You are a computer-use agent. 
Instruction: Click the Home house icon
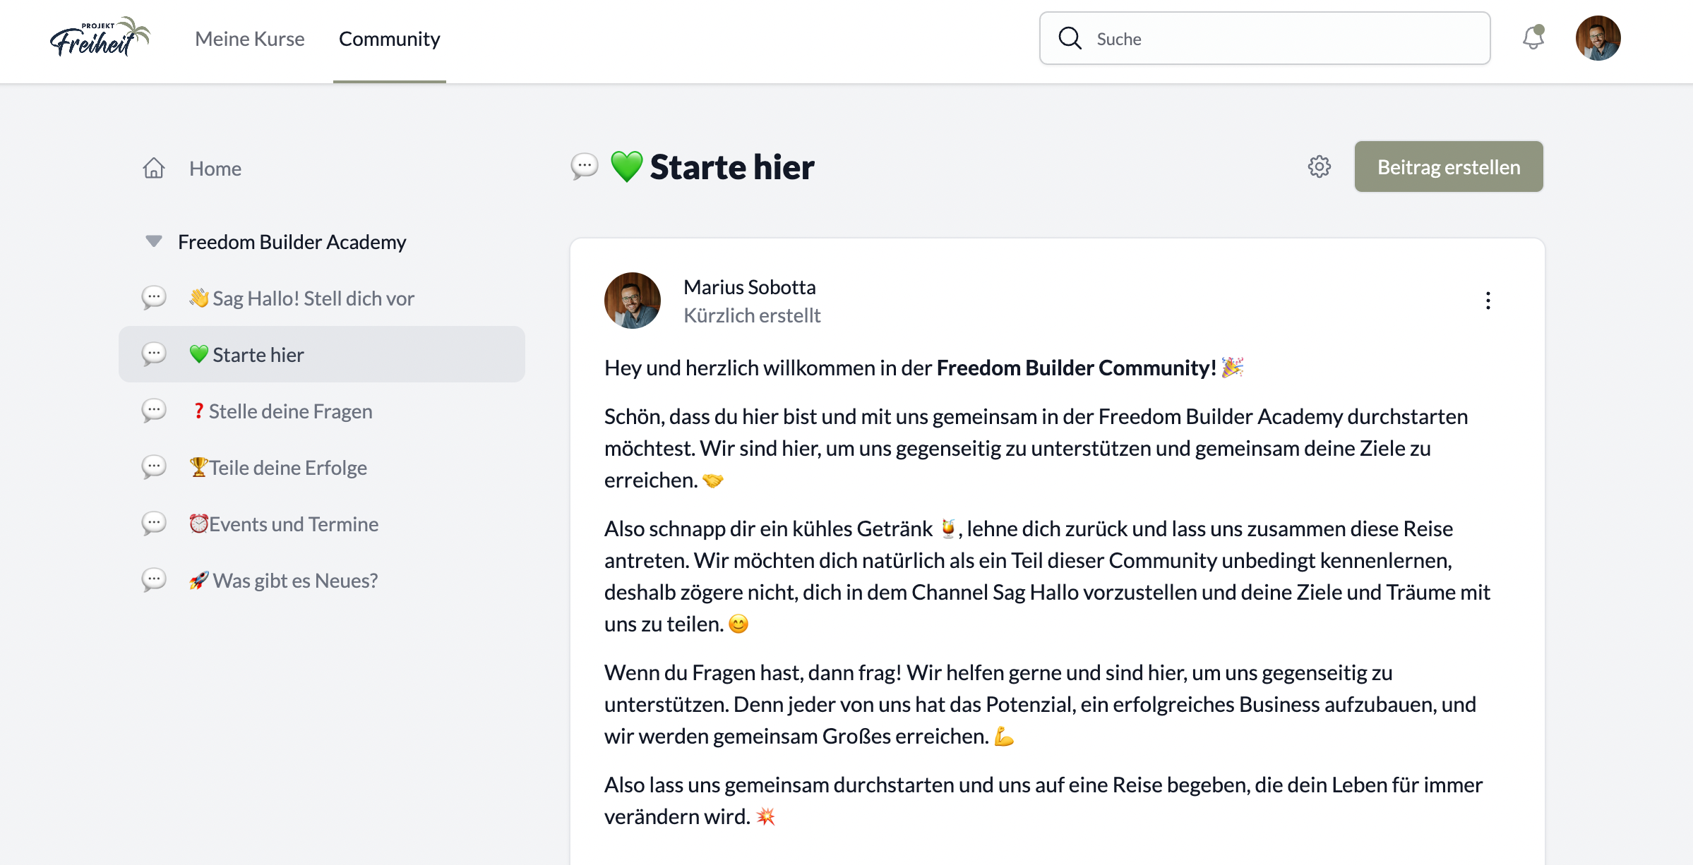pyautogui.click(x=154, y=169)
